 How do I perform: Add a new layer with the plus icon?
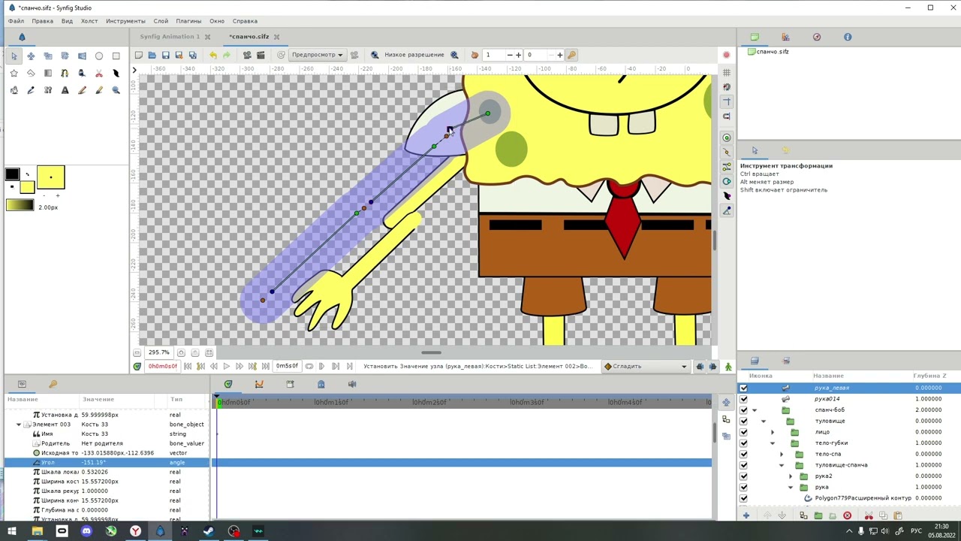click(x=746, y=515)
